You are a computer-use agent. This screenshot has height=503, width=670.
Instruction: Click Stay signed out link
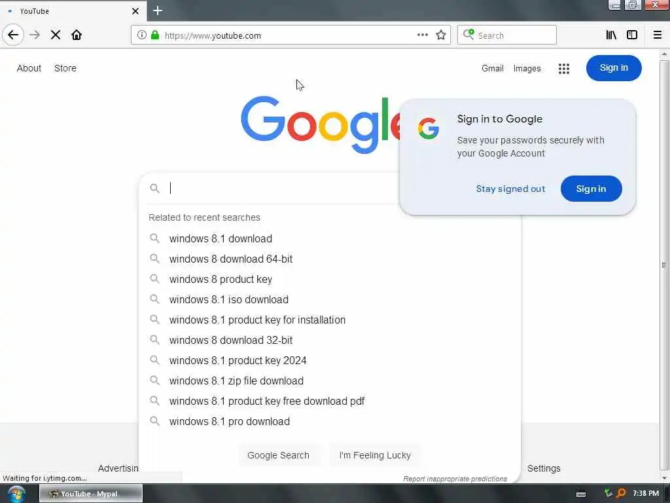click(x=510, y=189)
